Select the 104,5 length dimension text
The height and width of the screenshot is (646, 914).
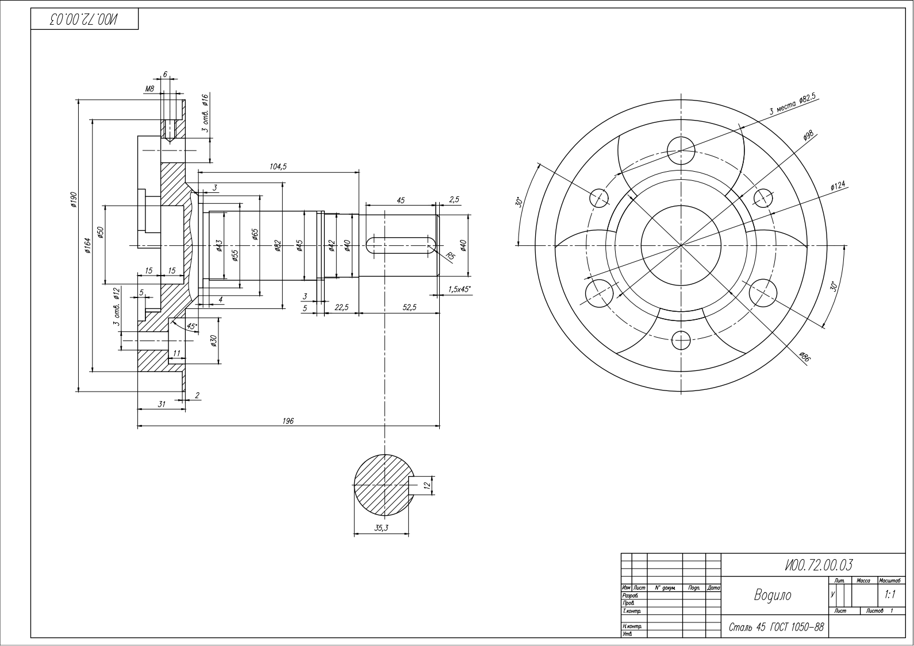[278, 167]
